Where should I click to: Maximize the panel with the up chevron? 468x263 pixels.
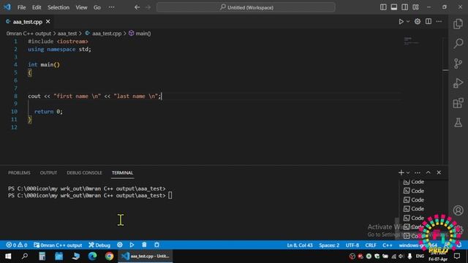(x=428, y=172)
